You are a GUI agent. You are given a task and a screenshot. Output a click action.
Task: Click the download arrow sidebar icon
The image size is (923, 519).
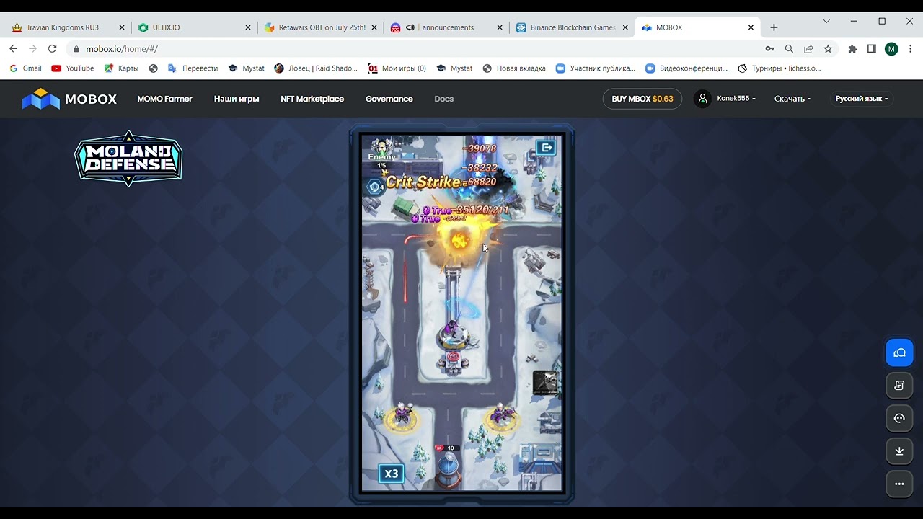[899, 451]
